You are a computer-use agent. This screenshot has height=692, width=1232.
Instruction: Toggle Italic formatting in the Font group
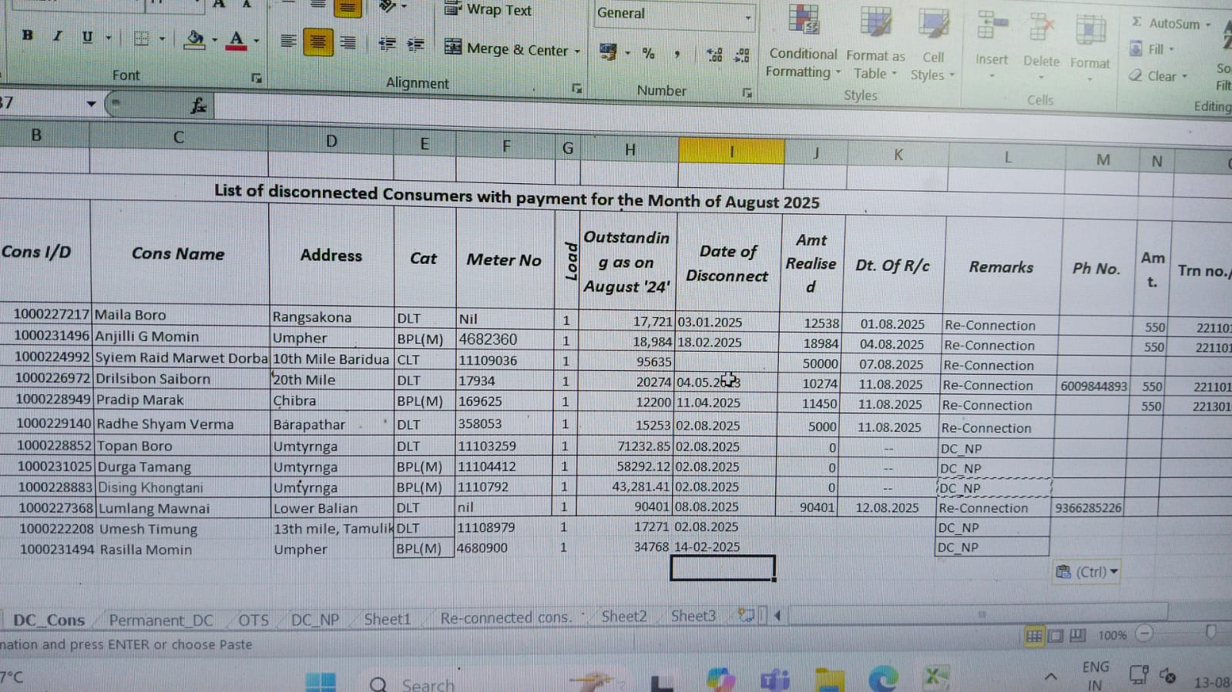[57, 36]
